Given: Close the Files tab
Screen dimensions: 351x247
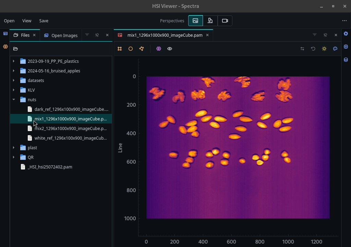Looking at the screenshot, I should coord(34,35).
